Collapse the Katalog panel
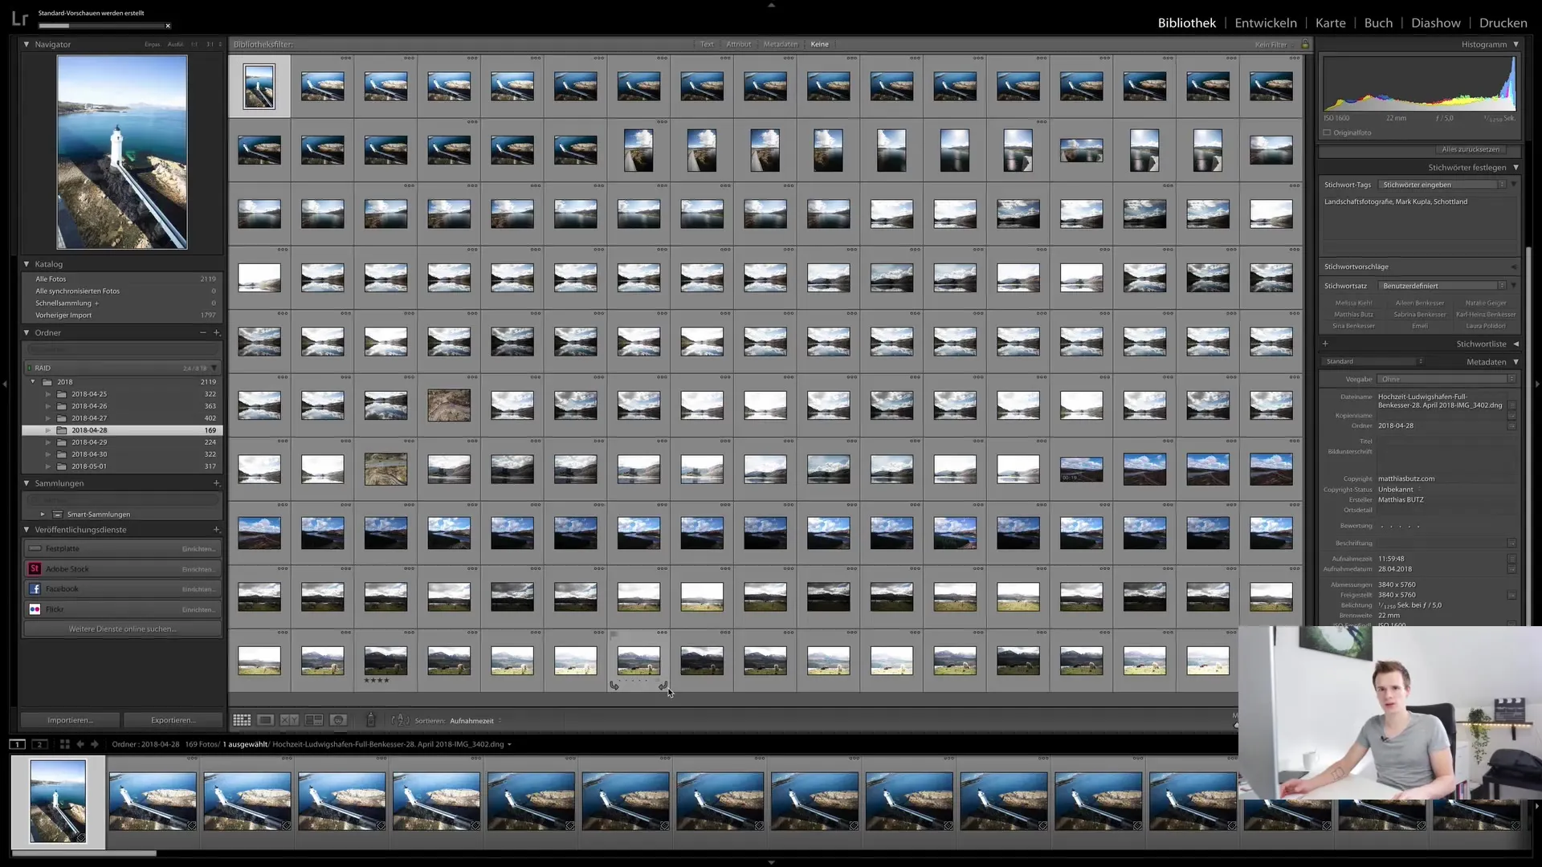 pyautogui.click(x=27, y=264)
